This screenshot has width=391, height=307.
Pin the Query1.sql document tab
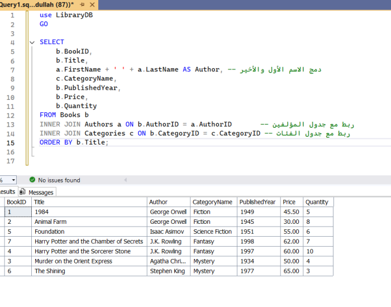click(x=82, y=4)
